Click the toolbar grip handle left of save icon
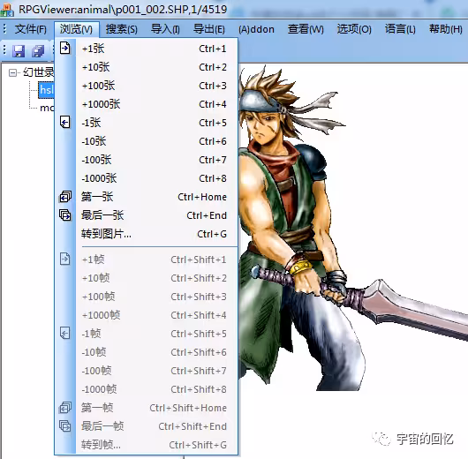 4,49
